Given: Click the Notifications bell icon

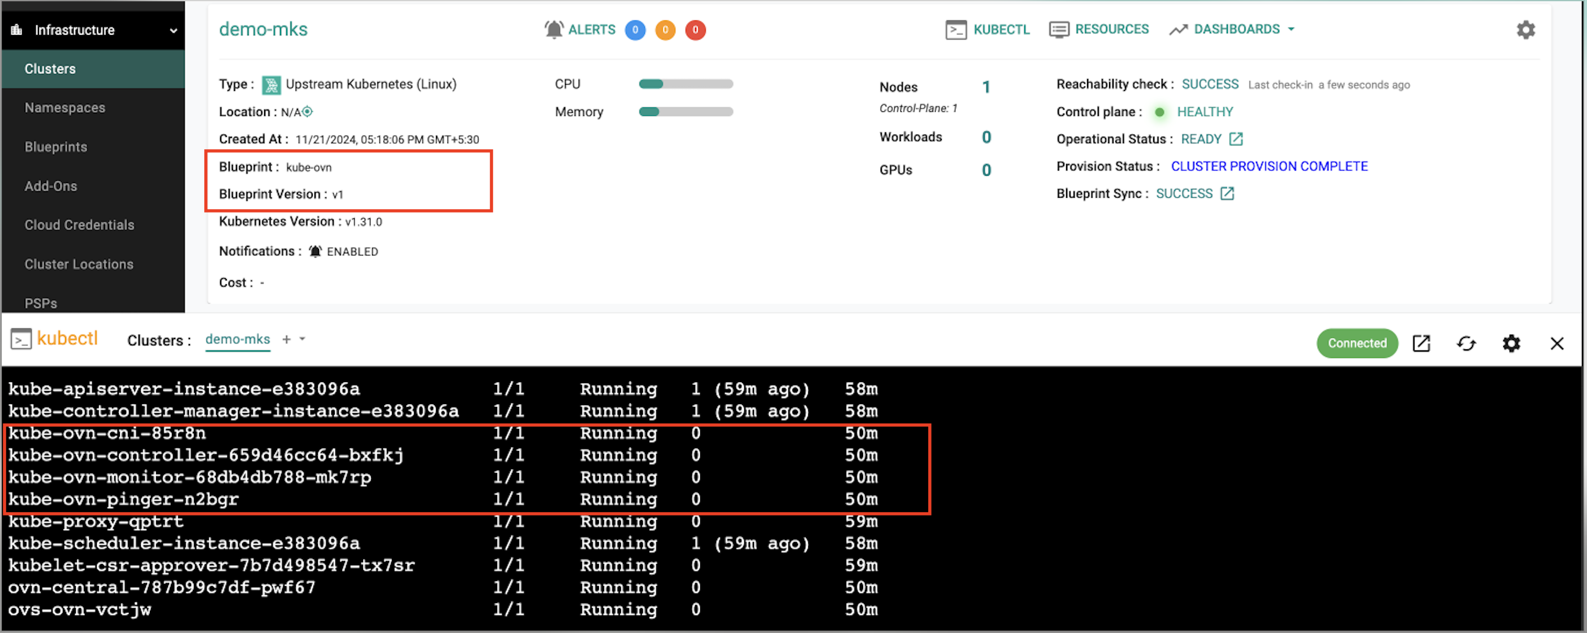Looking at the screenshot, I should [315, 252].
